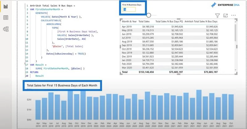
Task: Click the chart title Total Sales for First 15 Business Days
Action: point(62,86)
